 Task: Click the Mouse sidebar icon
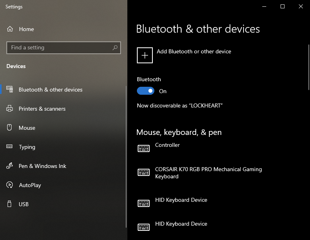pyautogui.click(x=9, y=127)
